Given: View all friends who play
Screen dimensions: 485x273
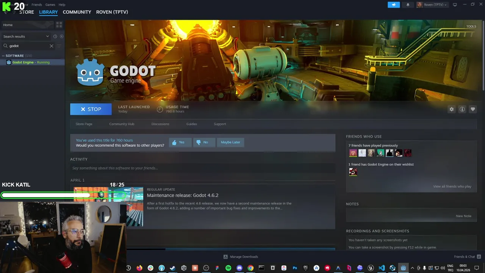Looking at the screenshot, I should 452,187.
